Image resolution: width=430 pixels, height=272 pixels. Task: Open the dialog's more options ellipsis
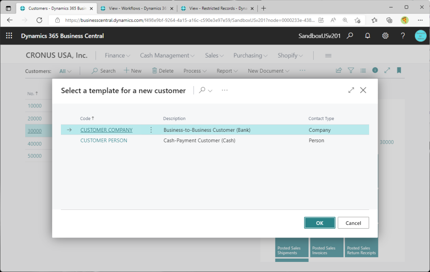(225, 90)
